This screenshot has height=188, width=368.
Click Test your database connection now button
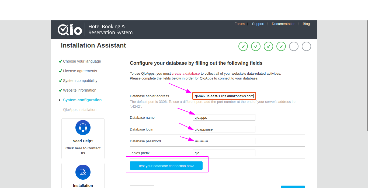[x=166, y=166]
